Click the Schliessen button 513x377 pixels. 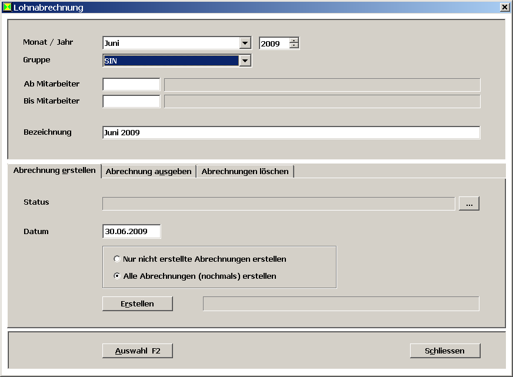pos(445,351)
